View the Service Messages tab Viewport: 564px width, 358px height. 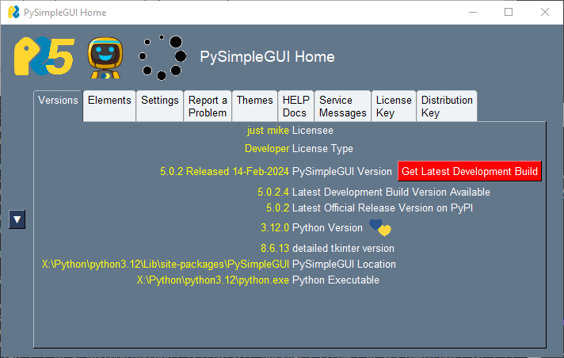[342, 106]
